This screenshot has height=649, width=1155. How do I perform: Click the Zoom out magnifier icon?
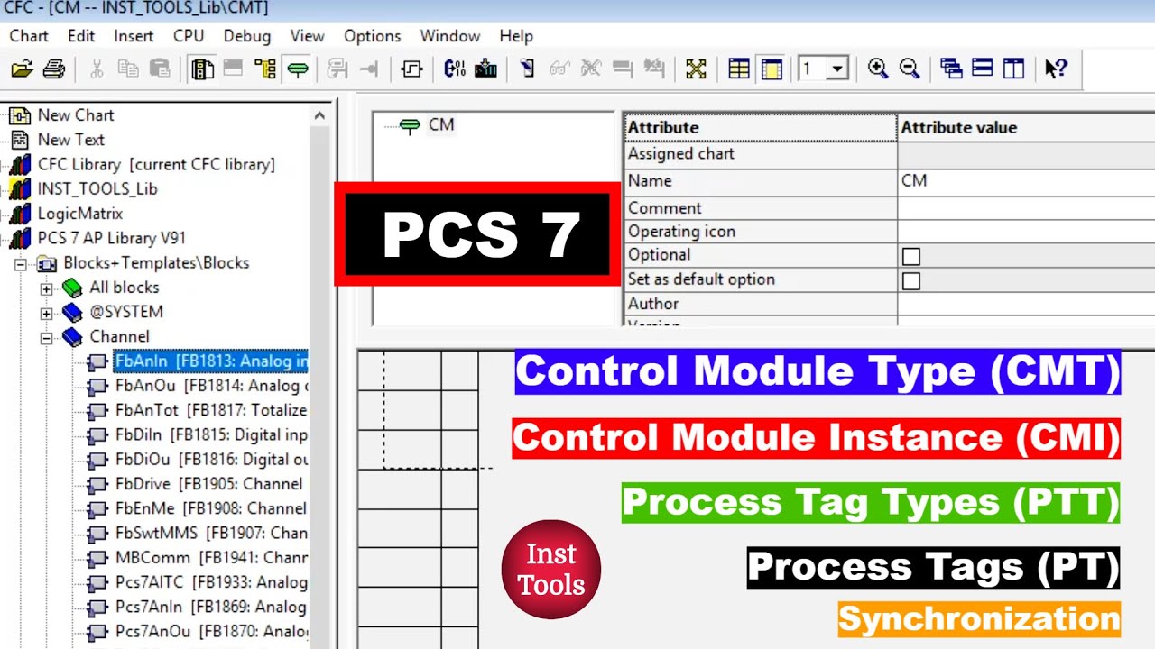tap(909, 69)
